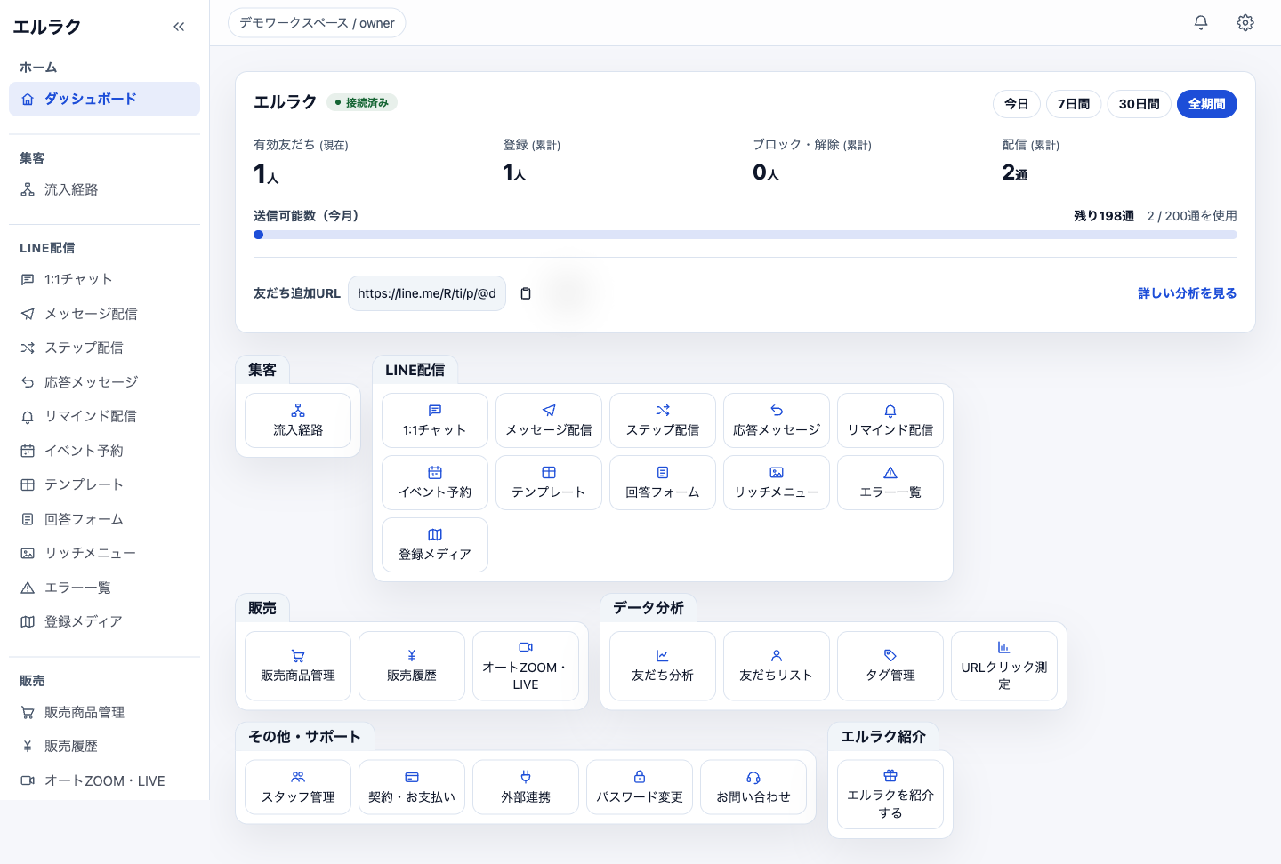Open the 契約・お支払い tile
The height and width of the screenshot is (864, 1281).
[x=412, y=787]
